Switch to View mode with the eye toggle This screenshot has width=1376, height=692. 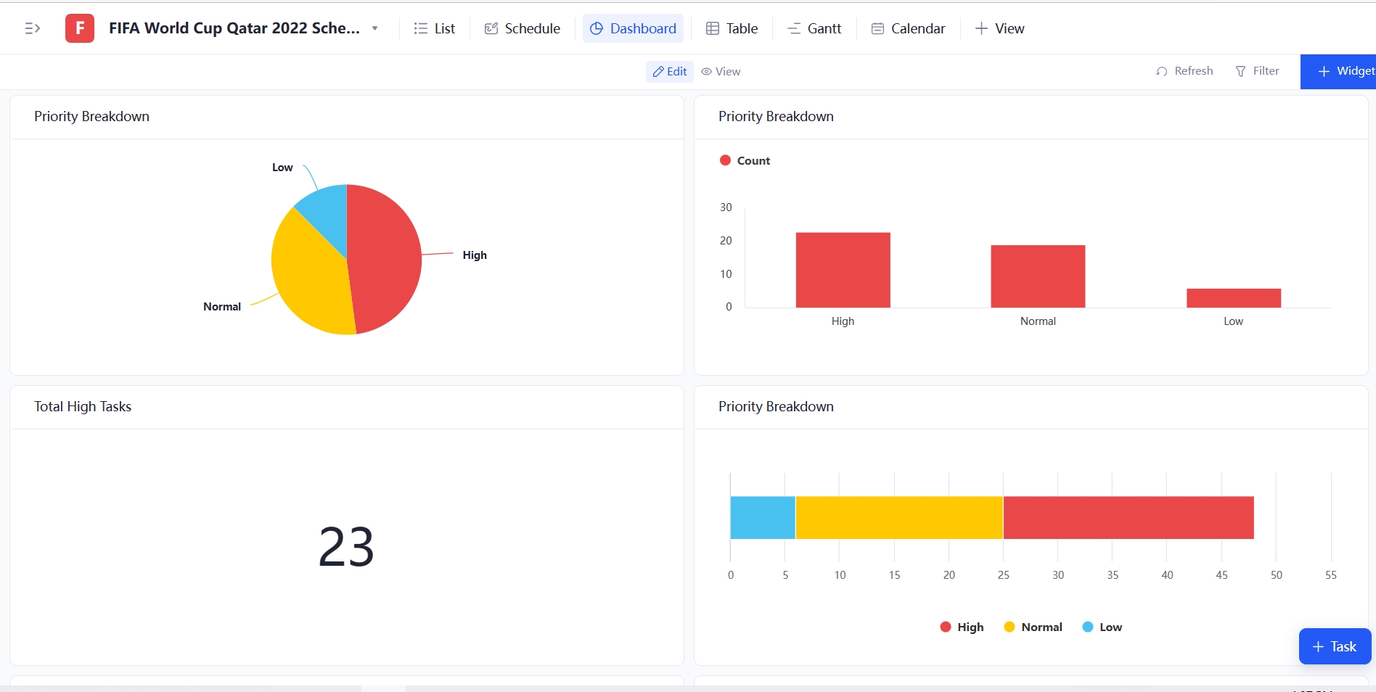tap(720, 71)
